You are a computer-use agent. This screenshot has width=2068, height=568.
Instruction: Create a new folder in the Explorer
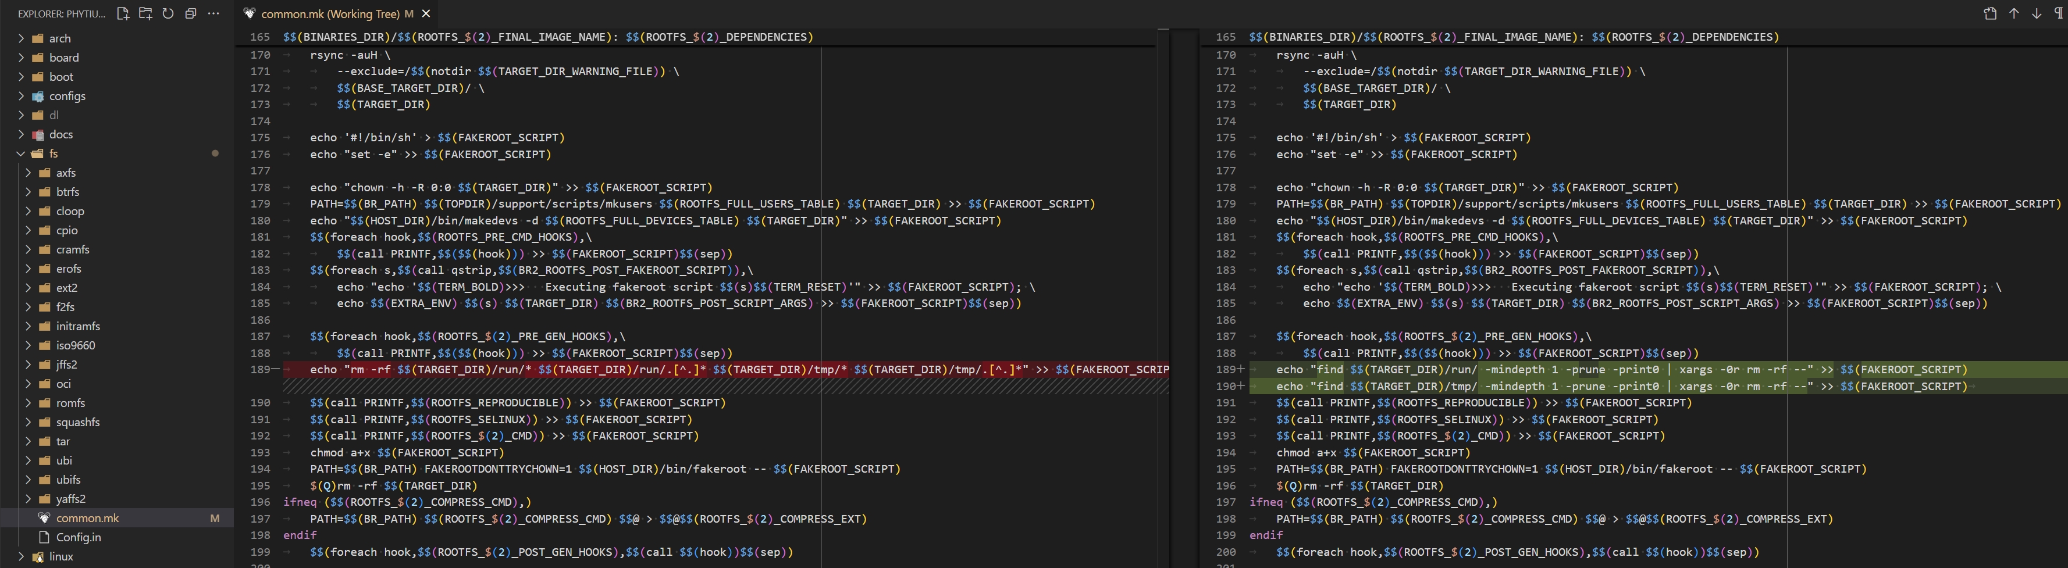(x=145, y=13)
